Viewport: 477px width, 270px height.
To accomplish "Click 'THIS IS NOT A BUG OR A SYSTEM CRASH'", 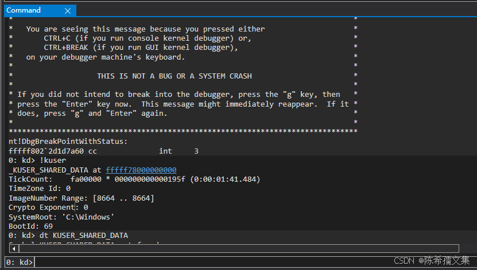I will pyautogui.click(x=174, y=76).
